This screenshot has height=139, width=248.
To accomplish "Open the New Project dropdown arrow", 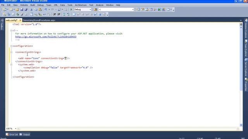I will (x=8, y=10).
